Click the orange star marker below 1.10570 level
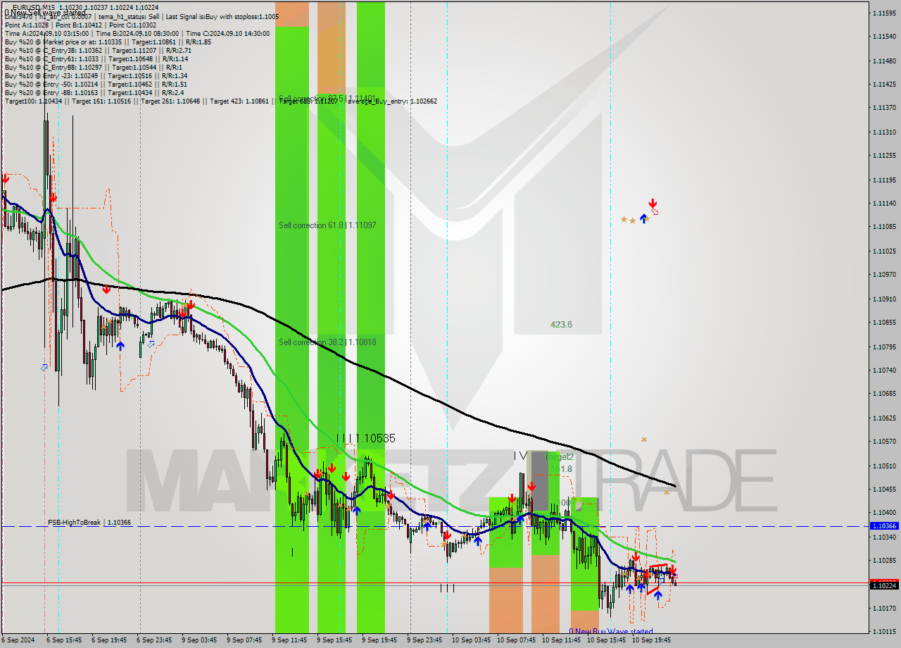Screen dimensions: 901x648 (x=643, y=440)
